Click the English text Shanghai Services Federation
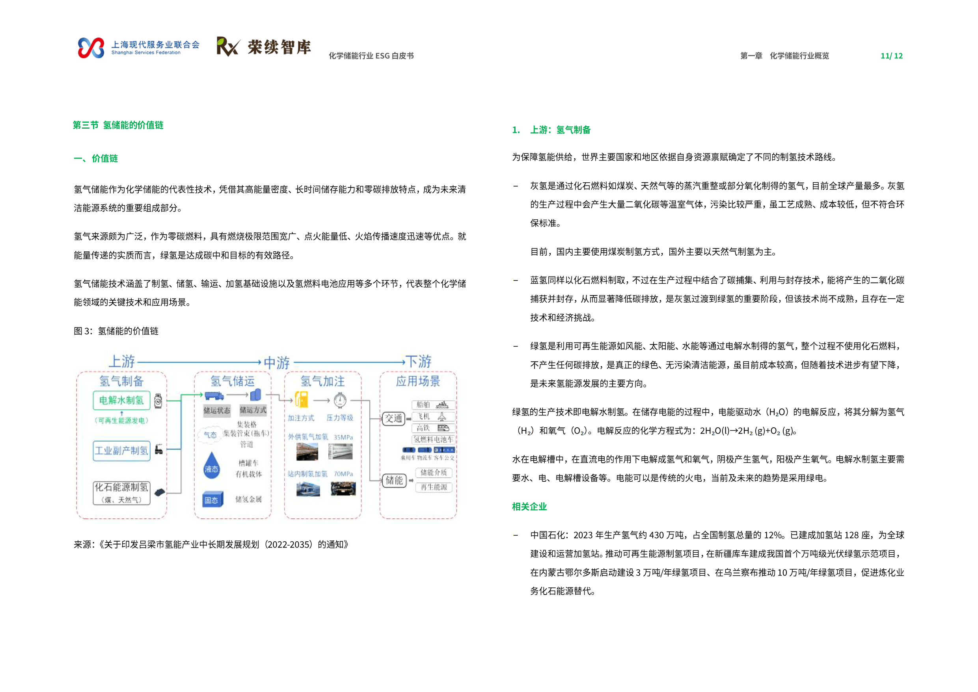The height and width of the screenshot is (692, 978). (146, 53)
